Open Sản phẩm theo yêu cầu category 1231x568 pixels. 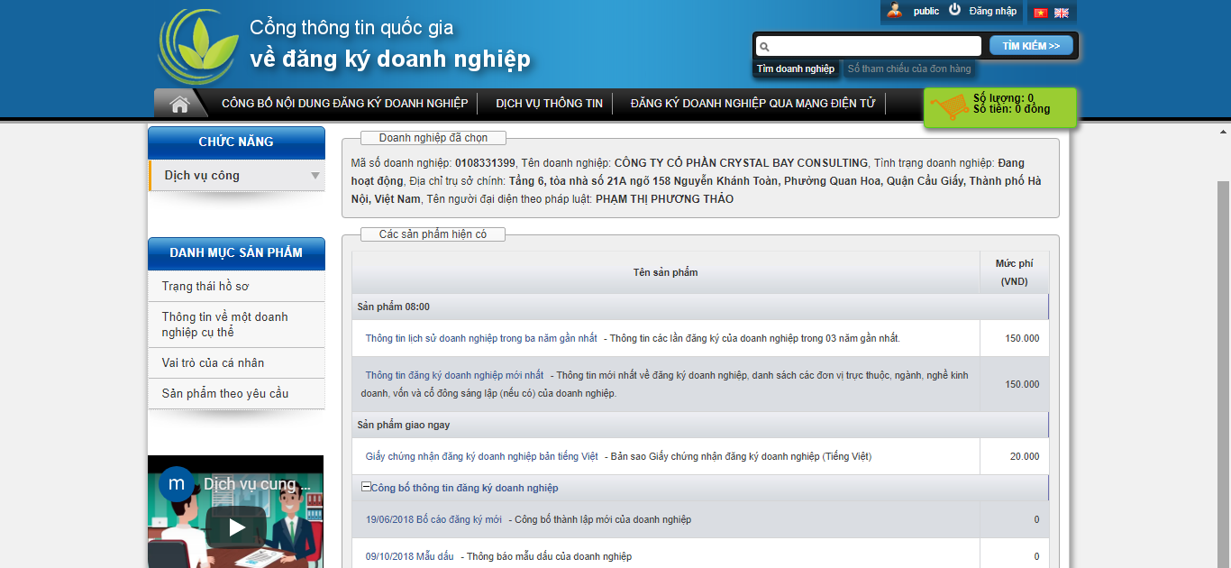coord(236,393)
